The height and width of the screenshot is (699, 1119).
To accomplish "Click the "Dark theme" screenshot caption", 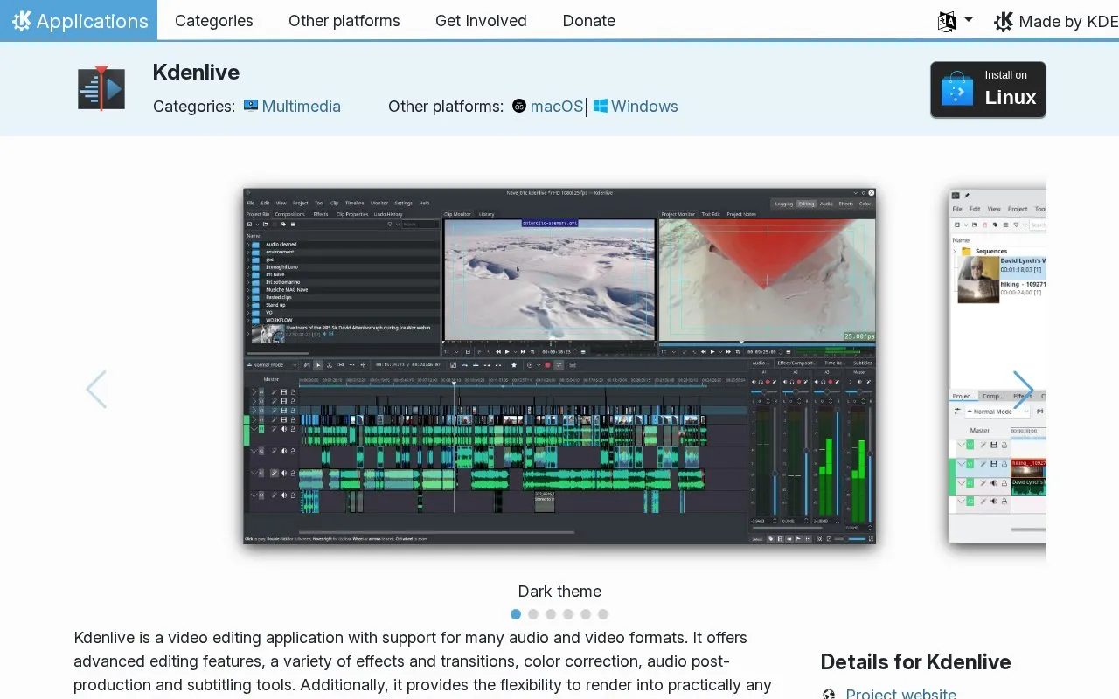I will (559, 592).
